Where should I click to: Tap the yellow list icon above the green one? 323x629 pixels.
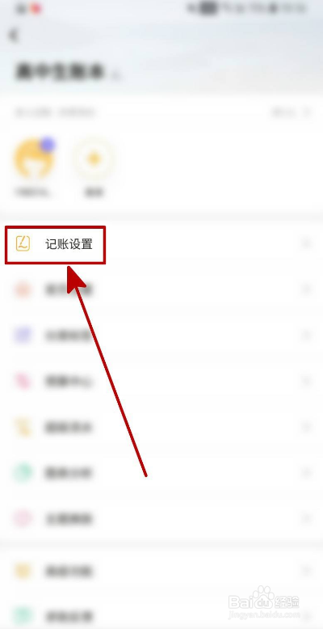[23, 428]
